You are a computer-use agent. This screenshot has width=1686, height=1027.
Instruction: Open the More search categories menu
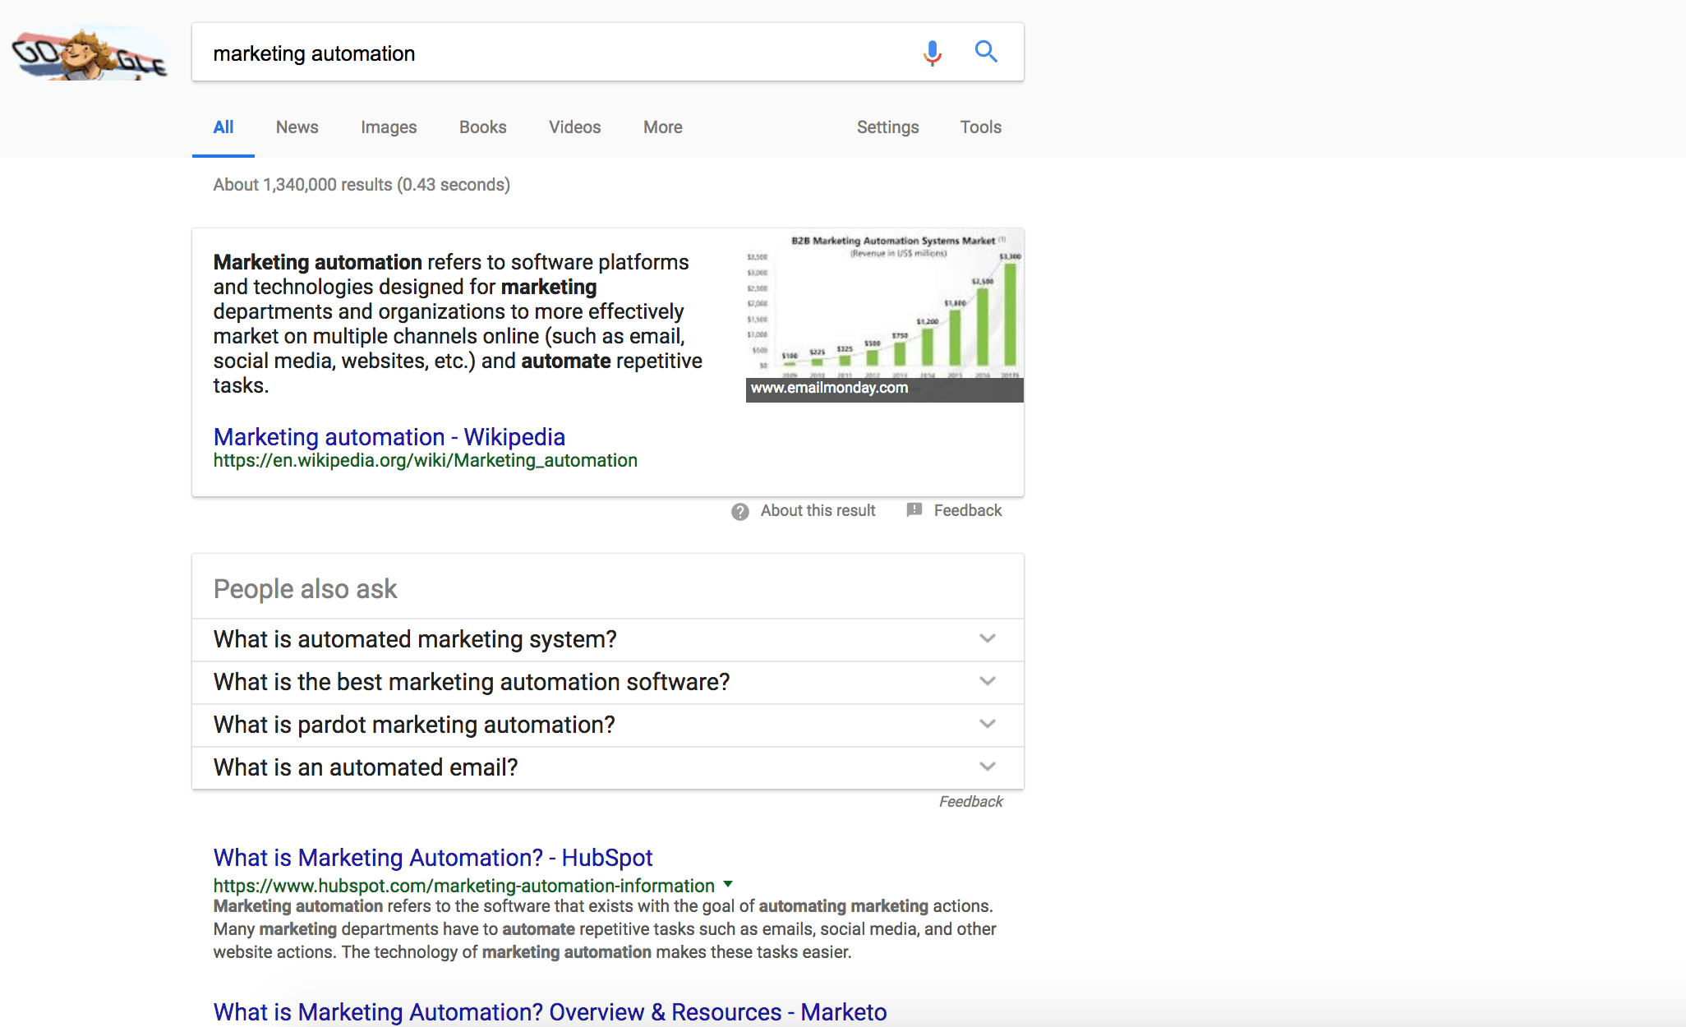click(661, 127)
